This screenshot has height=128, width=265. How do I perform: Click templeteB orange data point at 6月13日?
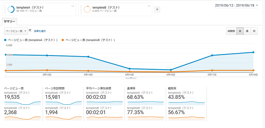(47, 70)
